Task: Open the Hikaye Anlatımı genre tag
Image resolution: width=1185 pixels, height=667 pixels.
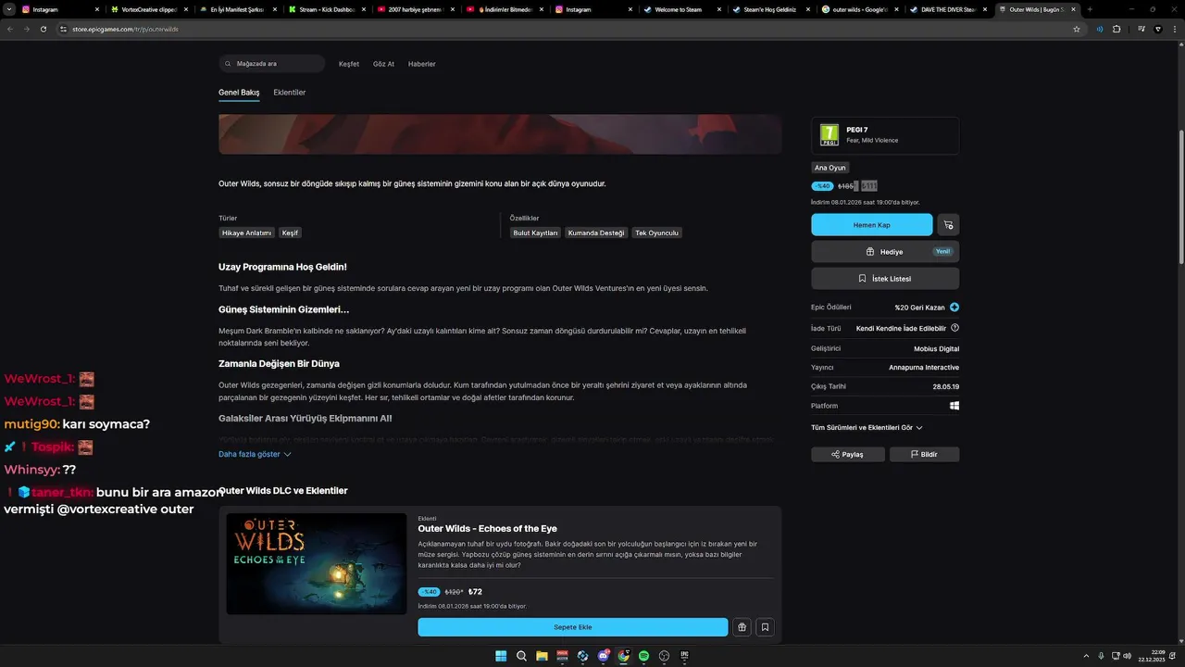Action: click(x=247, y=233)
